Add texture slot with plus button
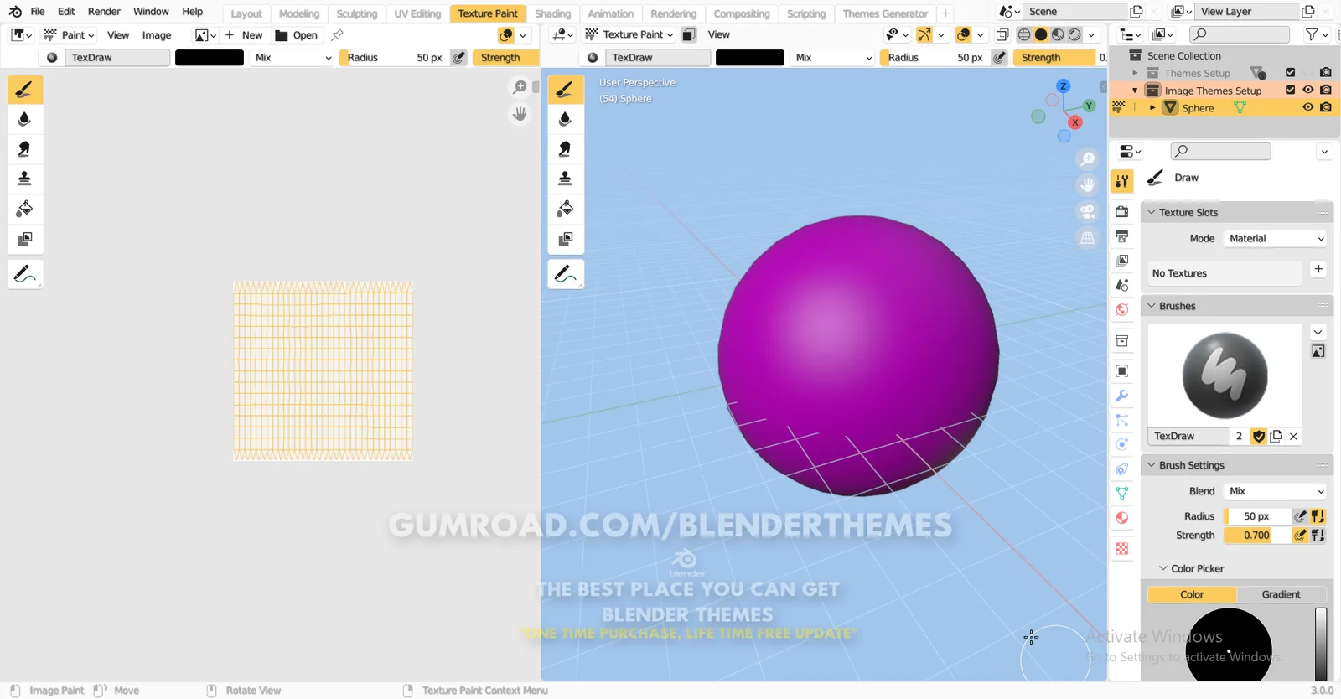1341x699 pixels. (1318, 269)
